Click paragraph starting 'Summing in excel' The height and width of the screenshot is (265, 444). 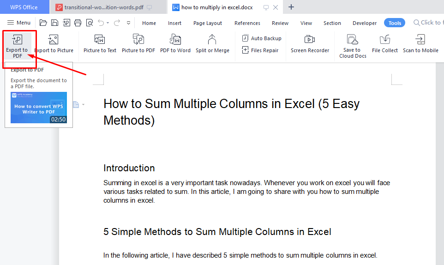pyautogui.click(x=246, y=192)
